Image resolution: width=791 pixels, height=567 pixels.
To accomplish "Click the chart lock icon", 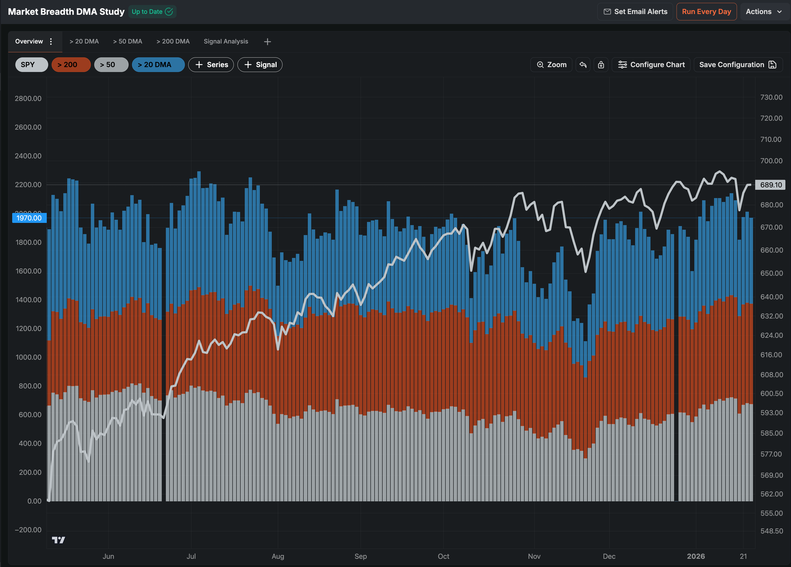I will tap(601, 65).
